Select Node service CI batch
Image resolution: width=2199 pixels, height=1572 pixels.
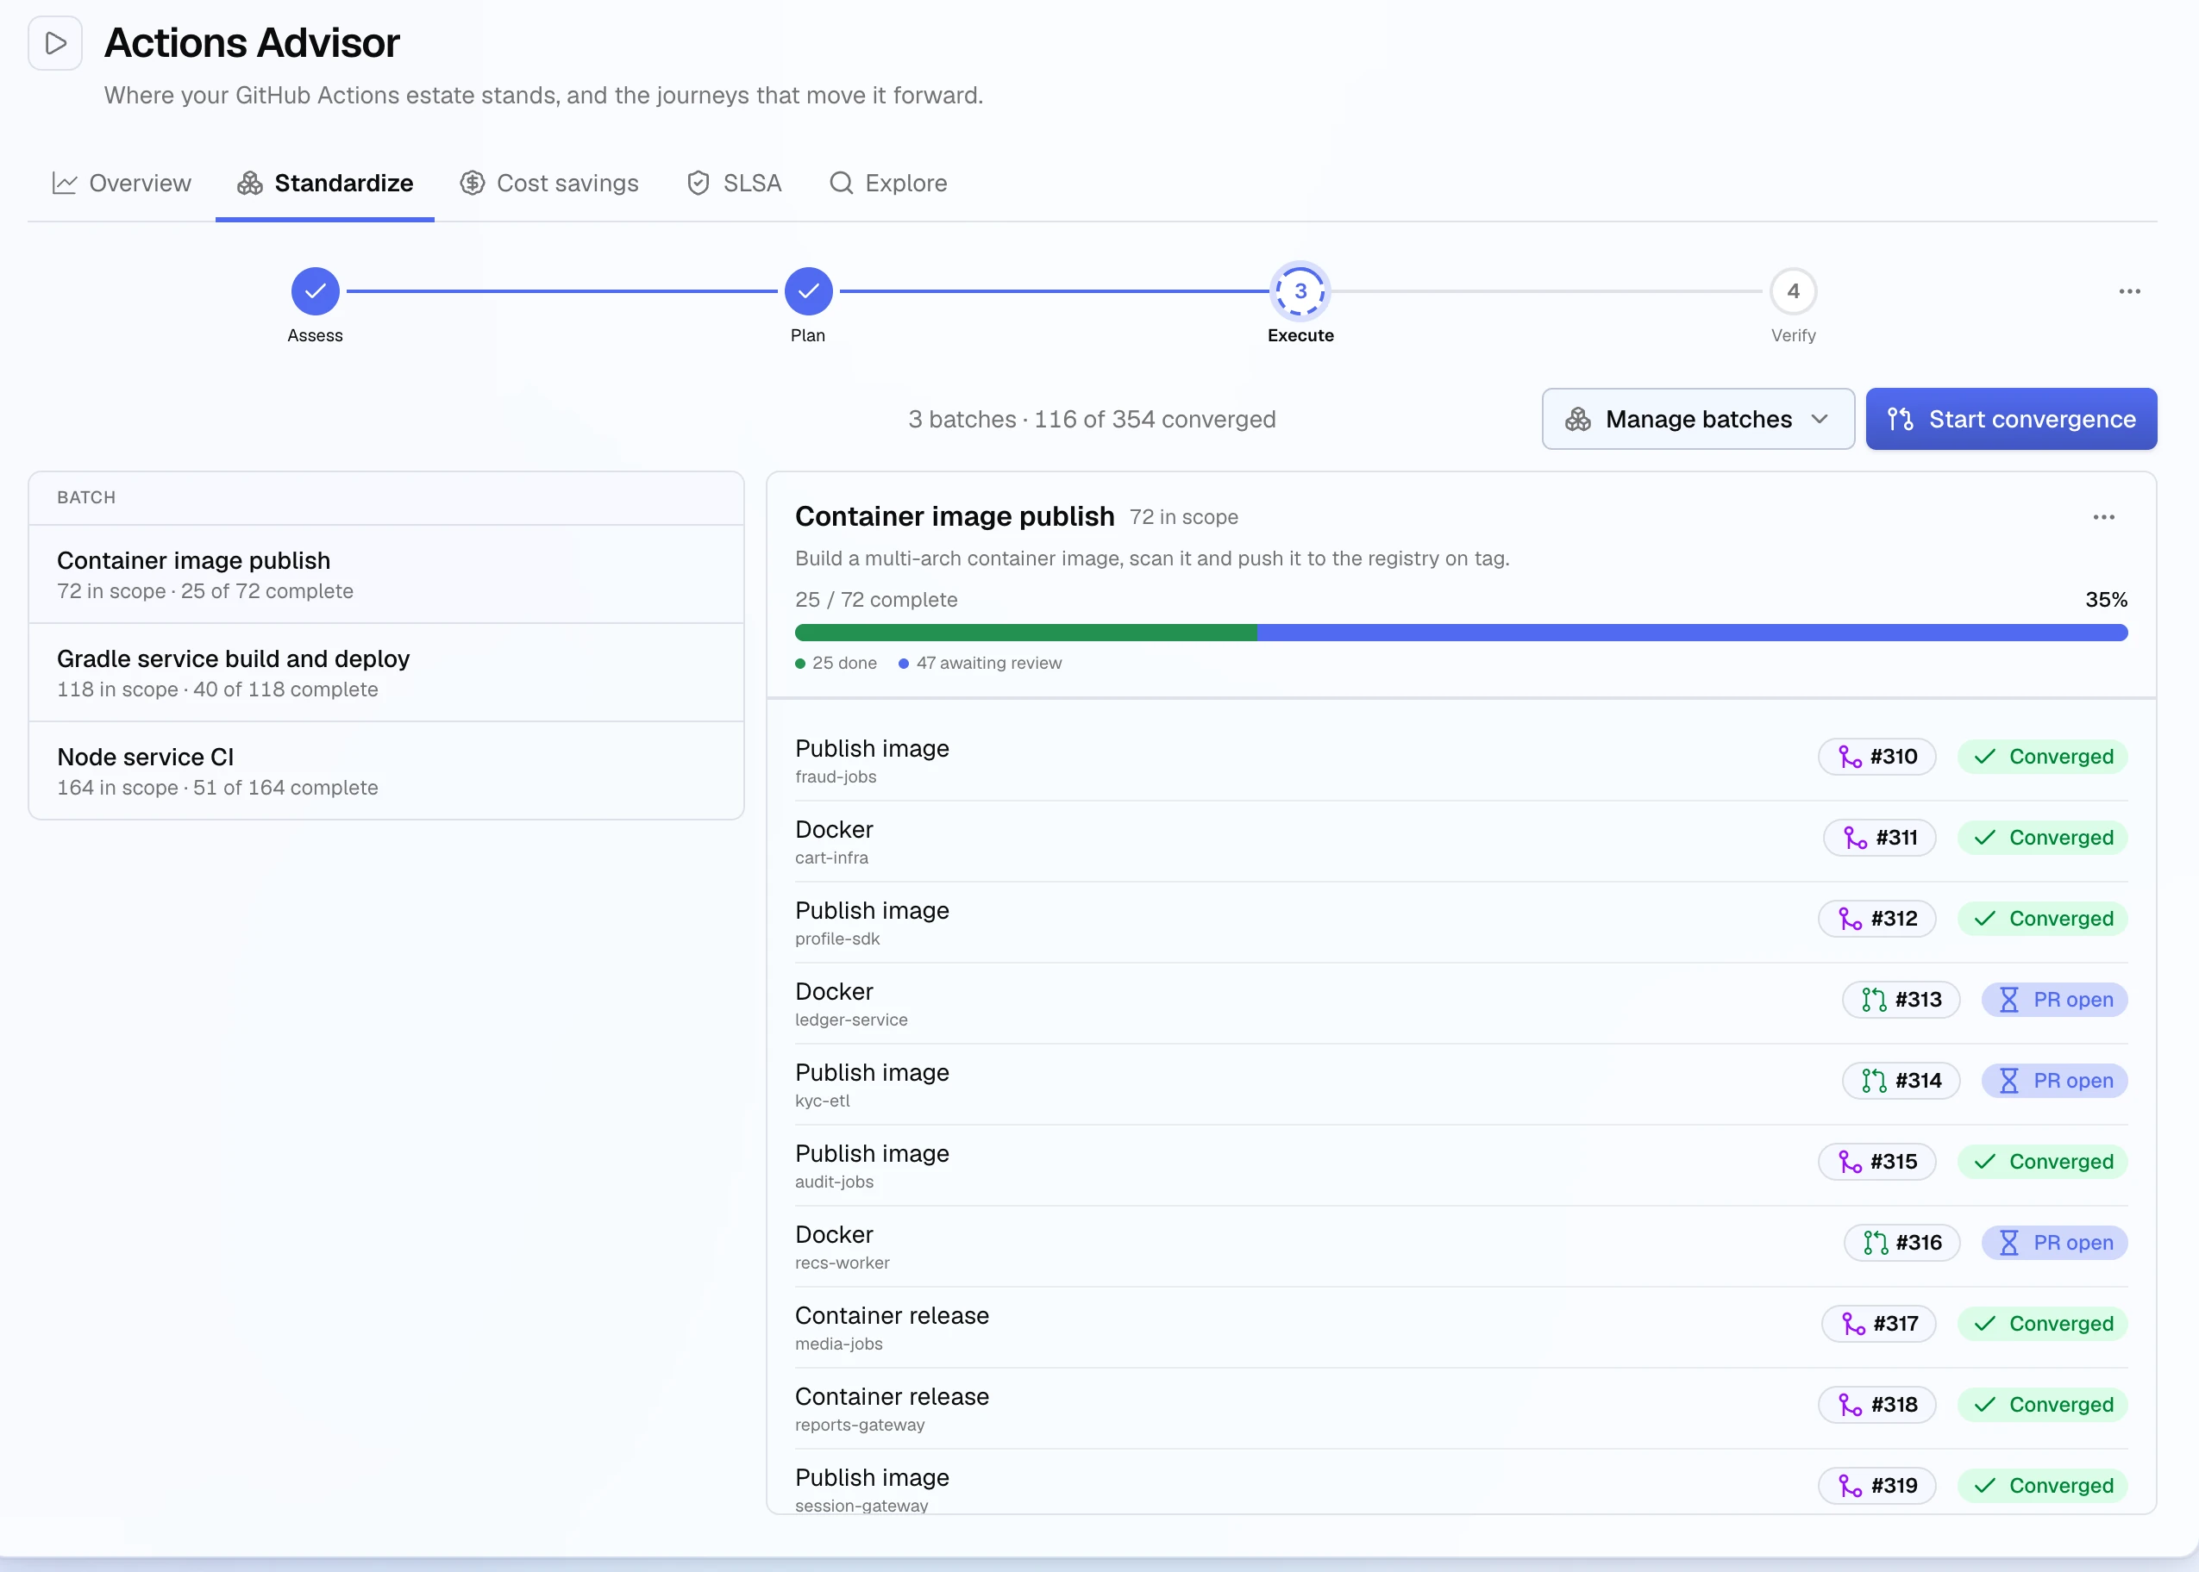click(386, 771)
